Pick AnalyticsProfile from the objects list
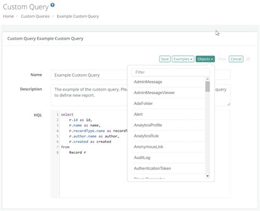Image resolution: width=260 pixels, height=211 pixels. point(168,125)
